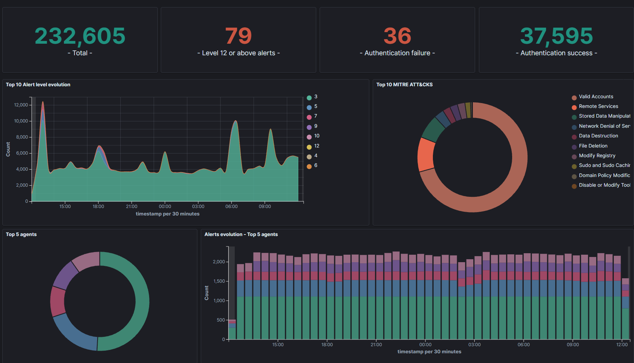Click the 'Data Destruction' legend label
This screenshot has width=634, height=363.
pyautogui.click(x=598, y=136)
